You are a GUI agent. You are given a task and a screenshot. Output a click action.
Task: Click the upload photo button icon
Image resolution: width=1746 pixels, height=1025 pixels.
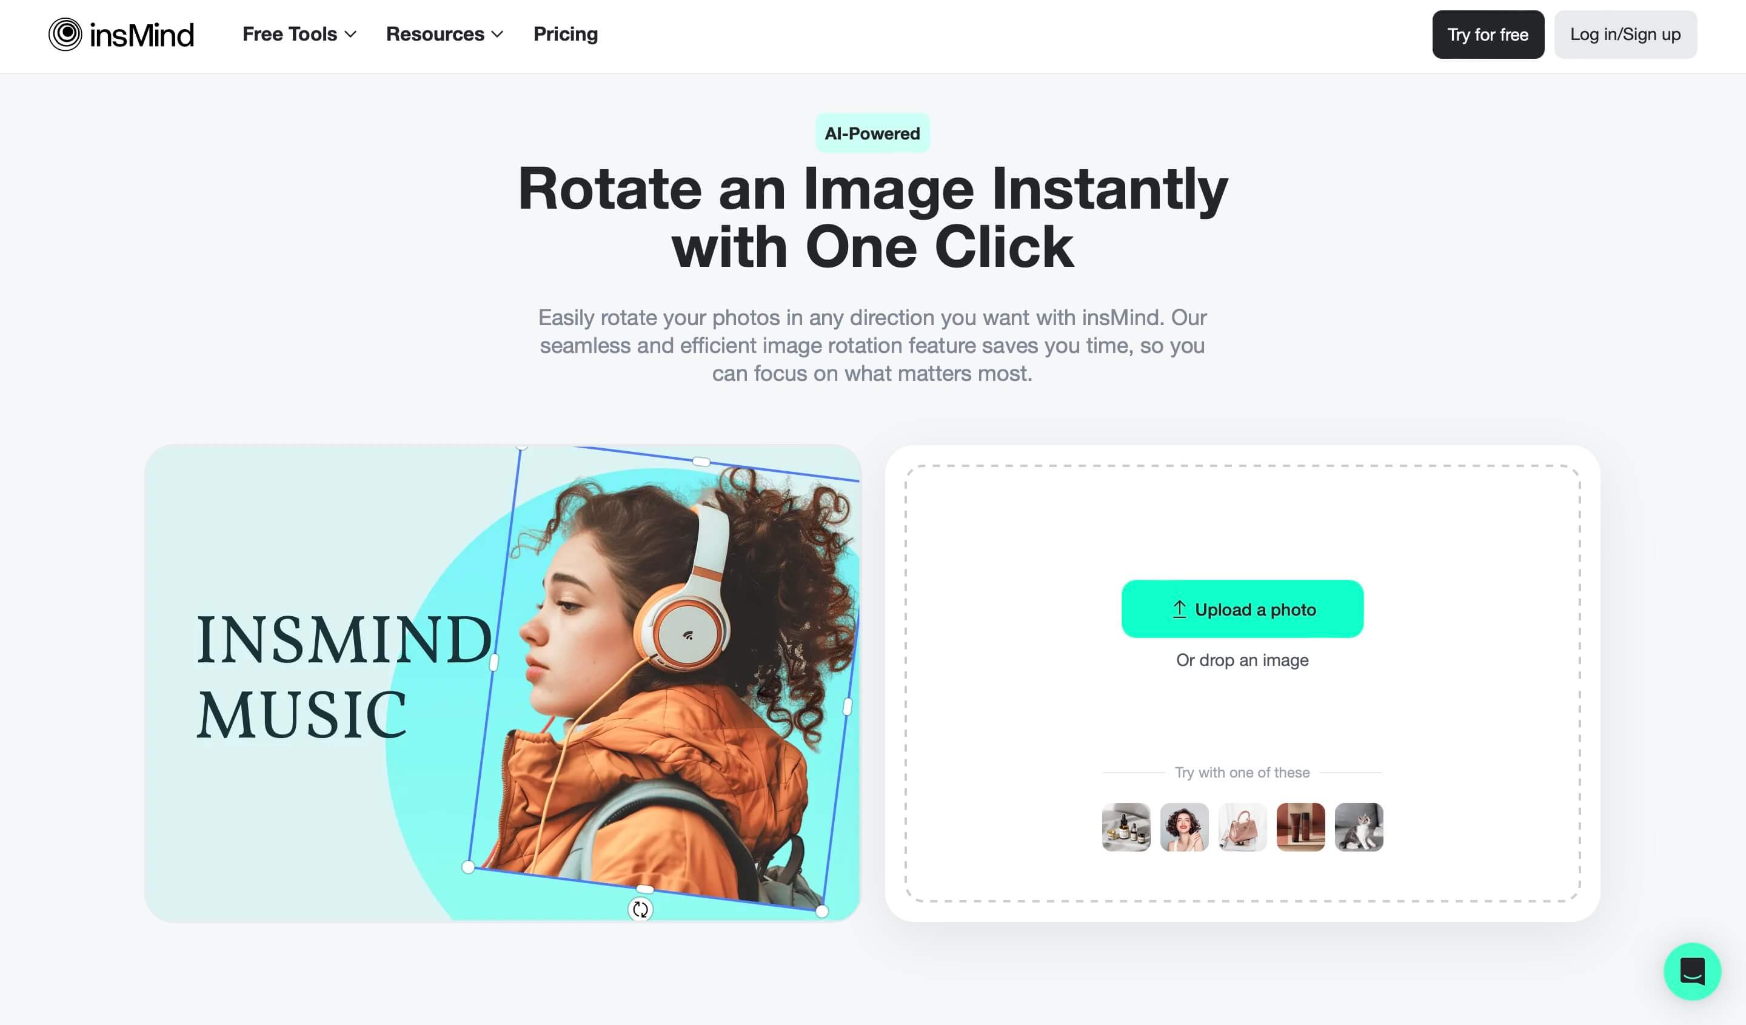click(x=1178, y=609)
